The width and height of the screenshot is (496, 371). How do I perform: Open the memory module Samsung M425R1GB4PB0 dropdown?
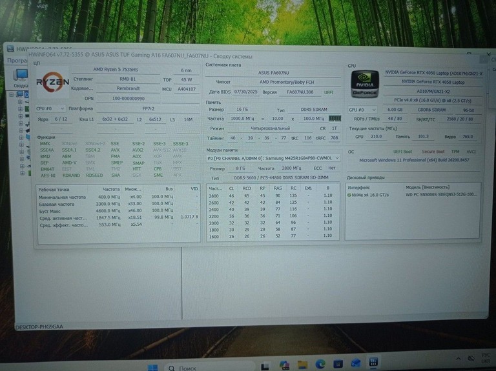pyautogui.click(x=273, y=158)
